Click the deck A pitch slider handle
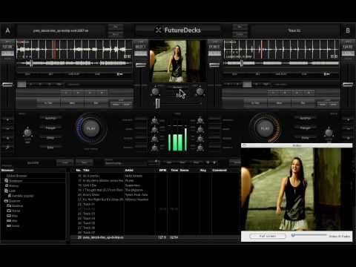The image size is (356, 267). tap(7, 85)
